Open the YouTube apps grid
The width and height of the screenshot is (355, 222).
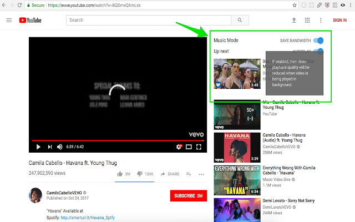click(x=307, y=20)
